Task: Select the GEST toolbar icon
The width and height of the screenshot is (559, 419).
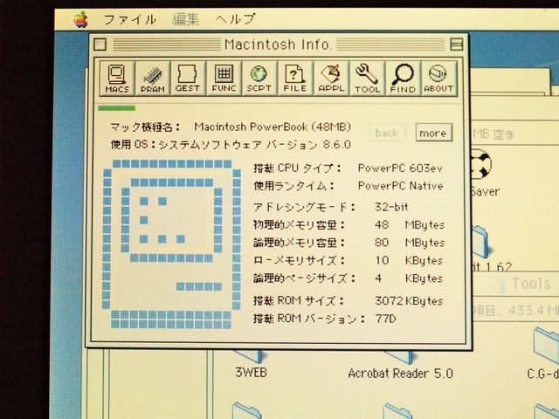Action: [x=188, y=79]
